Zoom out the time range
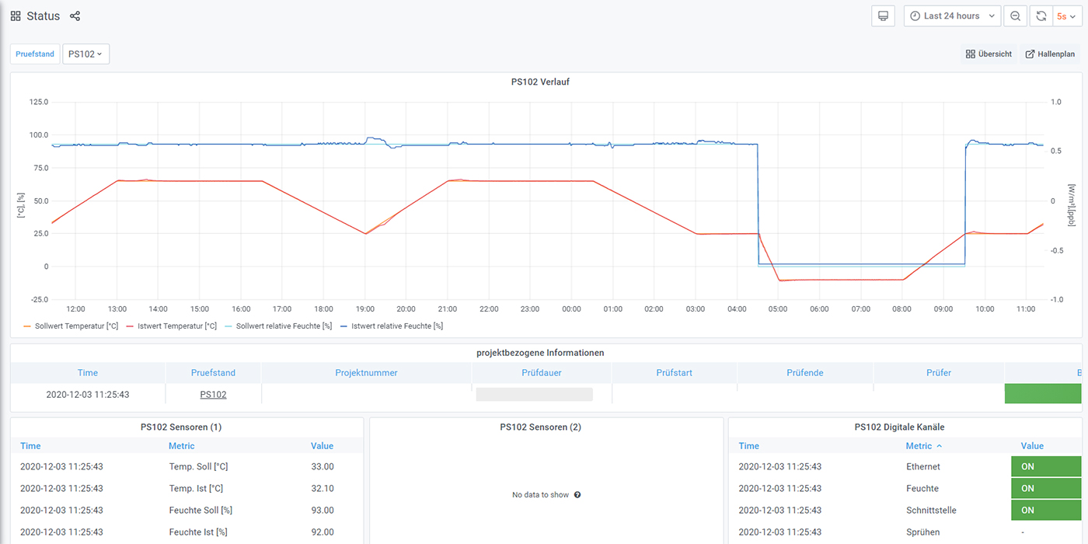 pyautogui.click(x=1015, y=16)
